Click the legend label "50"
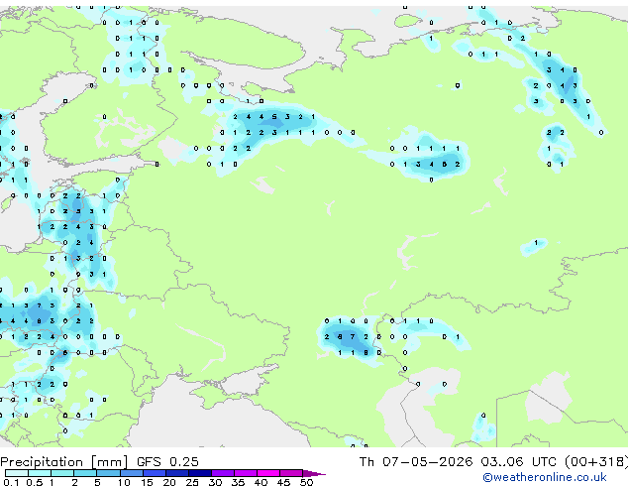 (306, 482)
